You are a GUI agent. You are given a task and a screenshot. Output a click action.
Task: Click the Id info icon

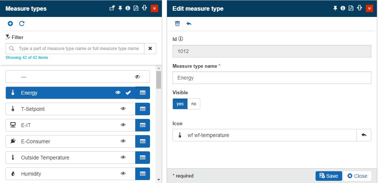pyautogui.click(x=181, y=39)
